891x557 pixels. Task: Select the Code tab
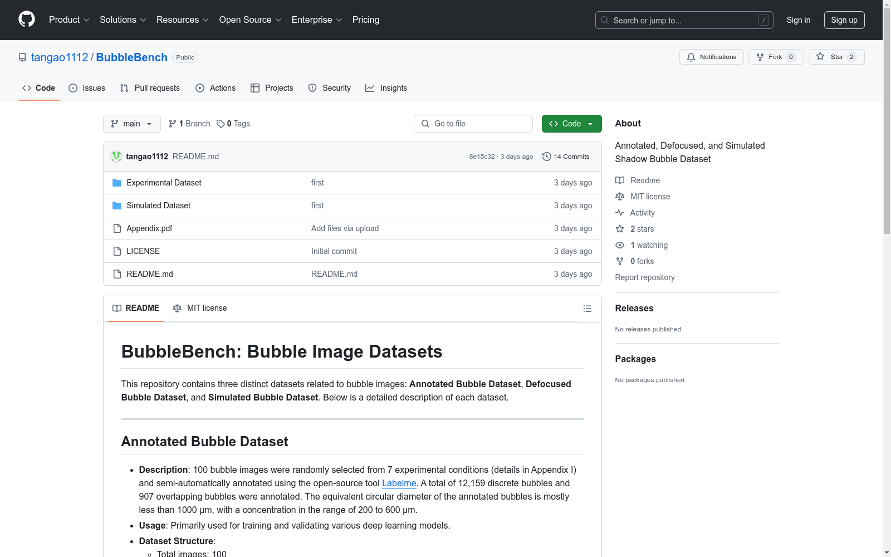click(39, 88)
